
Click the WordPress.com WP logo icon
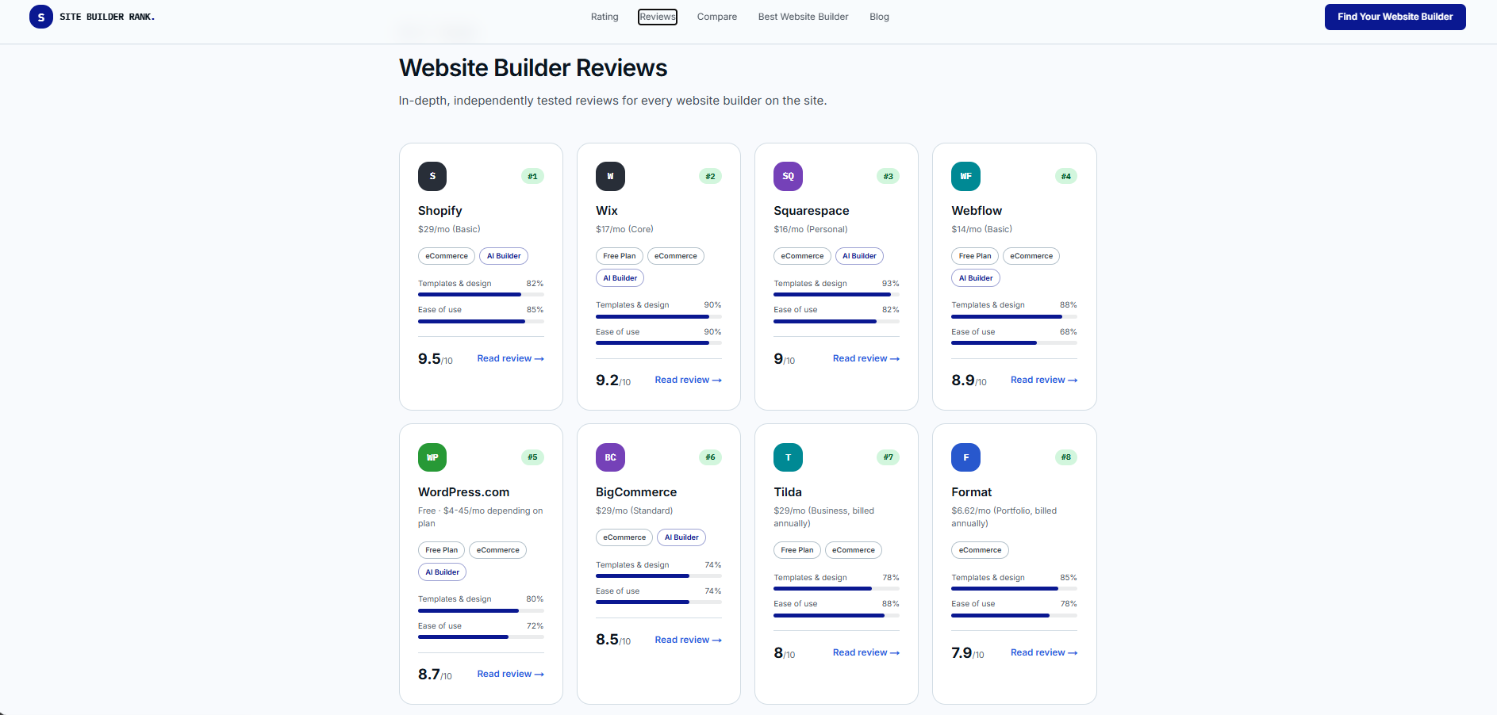432,457
